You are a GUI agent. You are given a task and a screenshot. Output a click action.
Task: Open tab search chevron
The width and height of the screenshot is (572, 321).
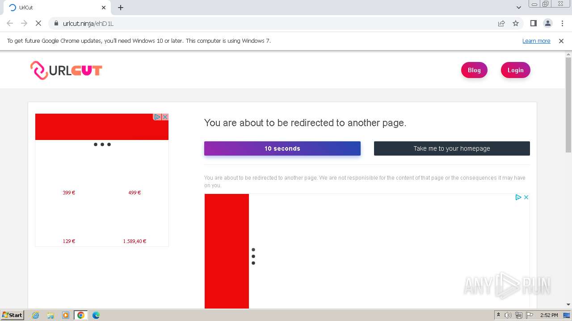tap(518, 8)
